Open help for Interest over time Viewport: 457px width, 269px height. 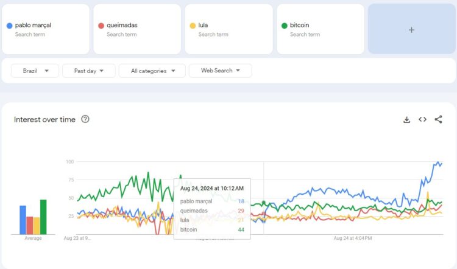pos(85,119)
